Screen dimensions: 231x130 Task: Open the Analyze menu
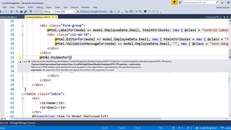pyautogui.click(x=74, y=7)
